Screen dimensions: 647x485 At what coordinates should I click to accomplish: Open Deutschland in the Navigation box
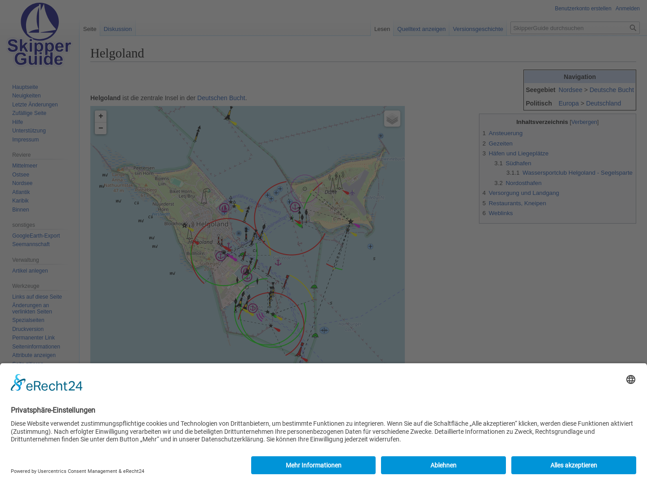point(603,103)
